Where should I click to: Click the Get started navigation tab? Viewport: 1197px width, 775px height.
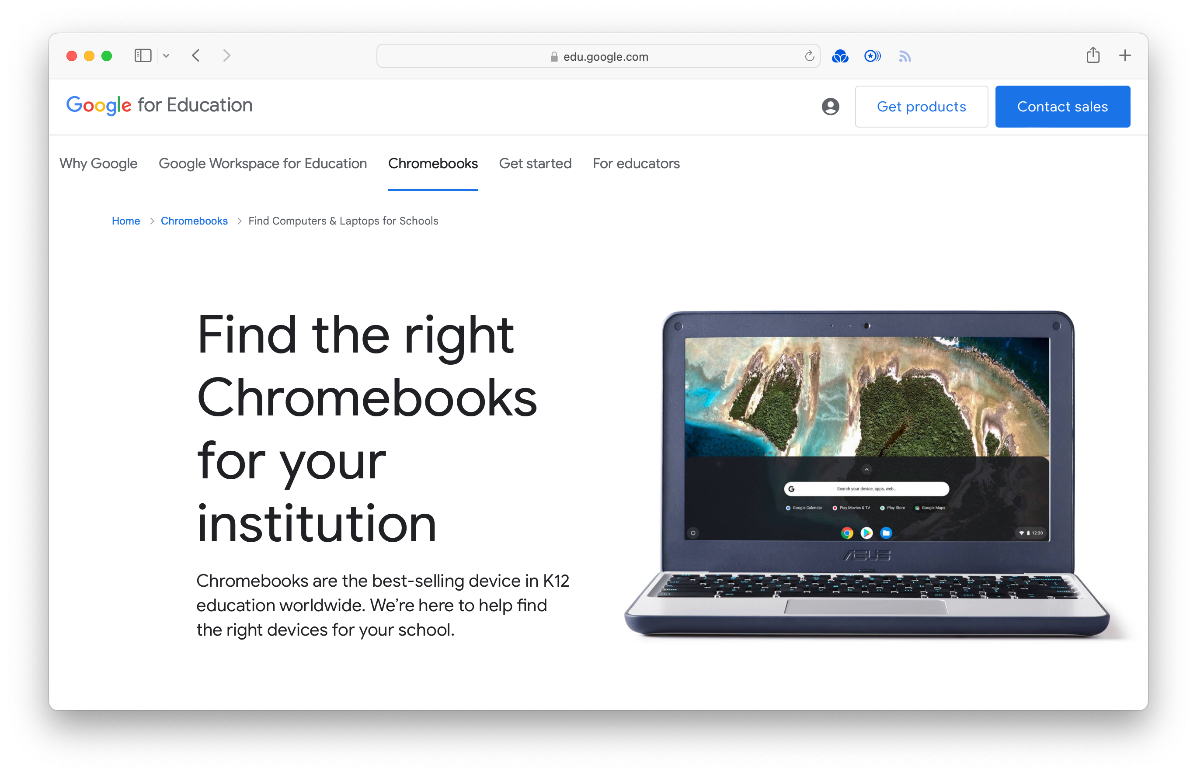click(535, 164)
